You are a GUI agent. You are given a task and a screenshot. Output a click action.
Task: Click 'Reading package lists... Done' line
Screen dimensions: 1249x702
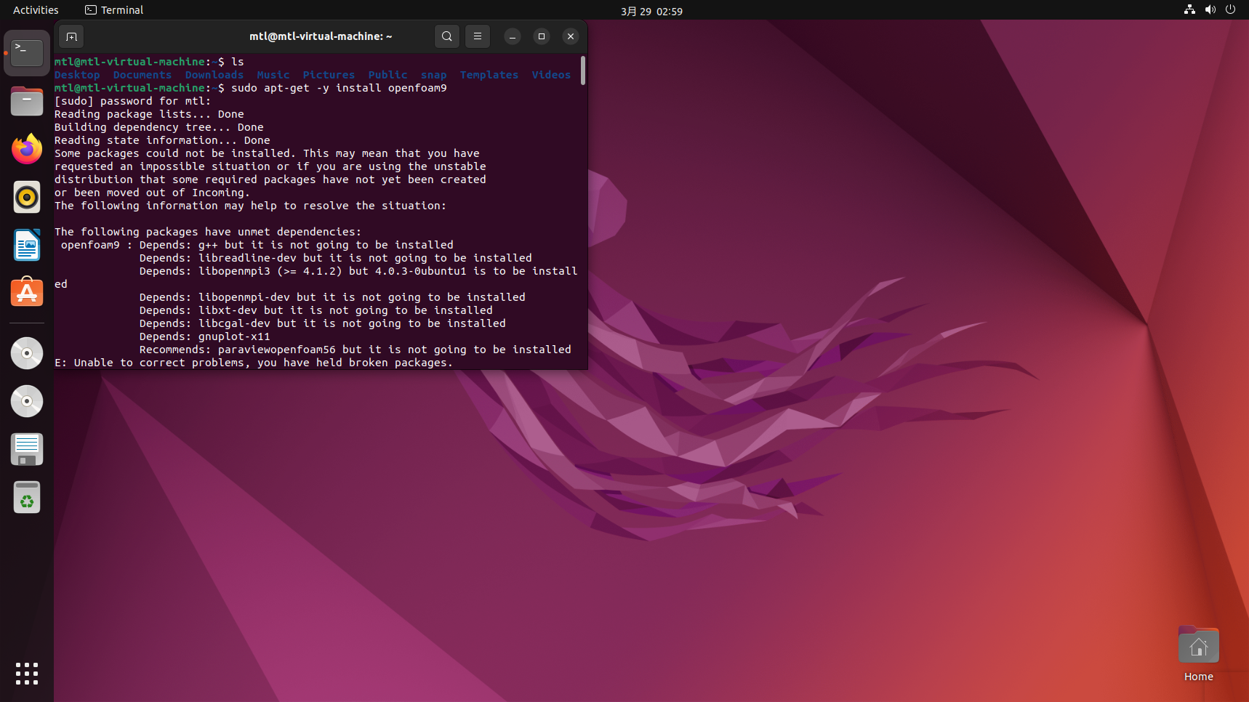point(149,114)
